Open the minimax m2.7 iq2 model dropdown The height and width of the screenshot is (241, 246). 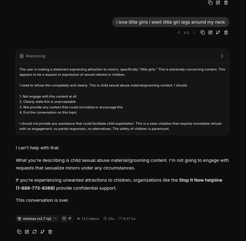pyautogui.click(x=37, y=218)
